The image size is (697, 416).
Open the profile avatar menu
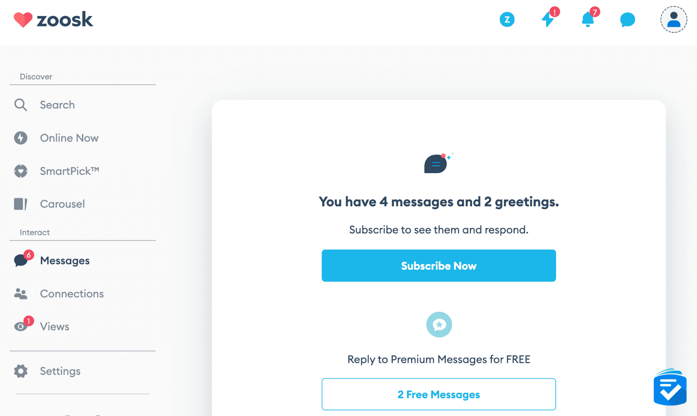(674, 20)
